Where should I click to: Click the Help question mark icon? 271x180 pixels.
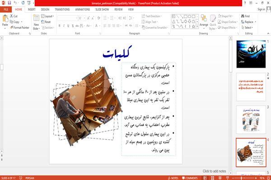click(245, 3)
